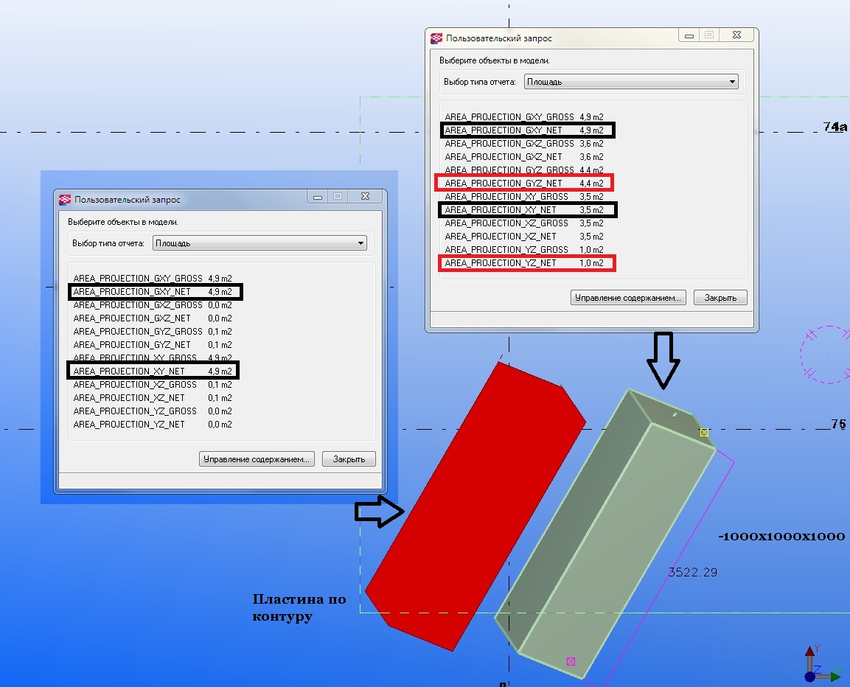
Task: Select the AREA_PROJECTION_GYZ_NET 4,4 m2 row
Action: pyautogui.click(x=525, y=183)
